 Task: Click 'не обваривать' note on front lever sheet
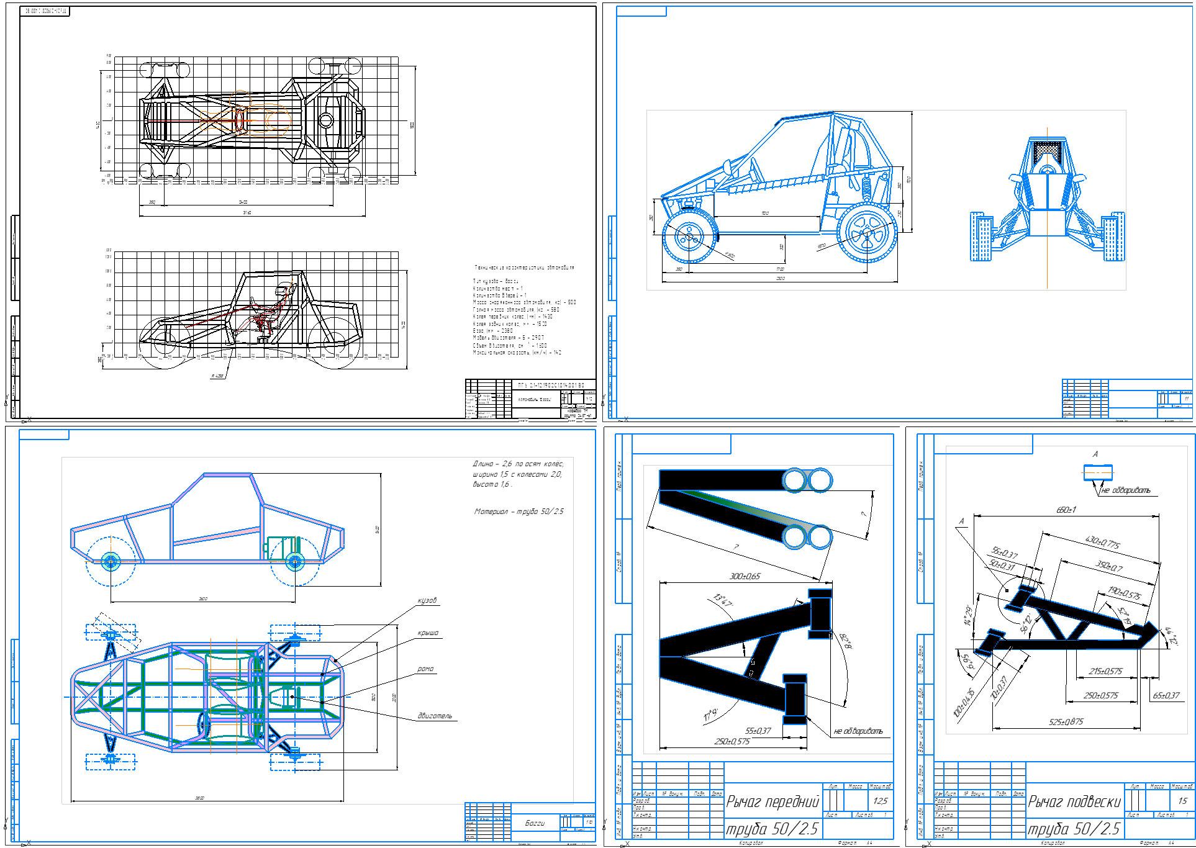coord(858,731)
